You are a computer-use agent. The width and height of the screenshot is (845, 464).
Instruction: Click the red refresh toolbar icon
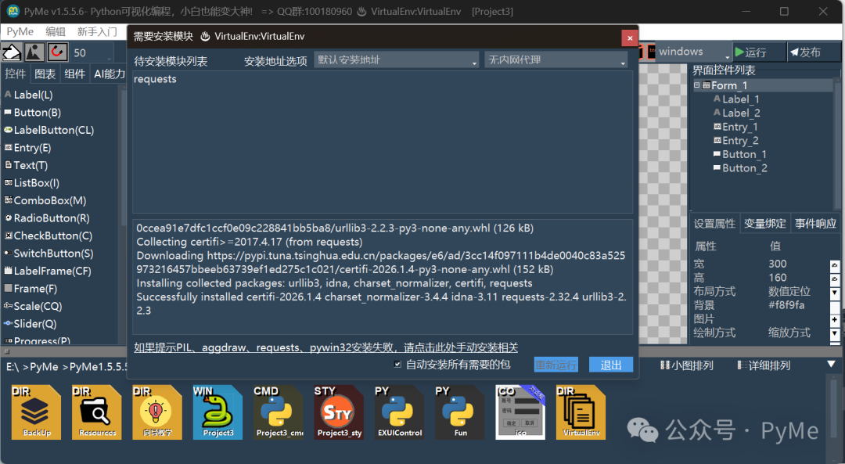(57, 52)
